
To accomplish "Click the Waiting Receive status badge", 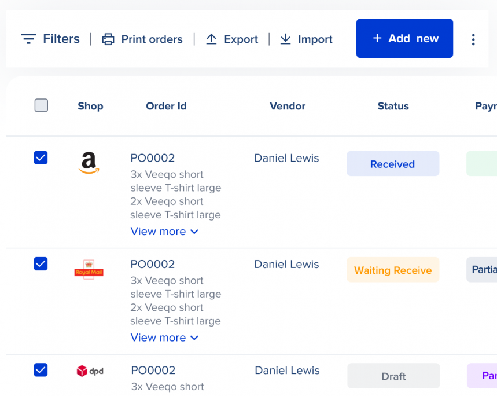I will click(x=393, y=270).
